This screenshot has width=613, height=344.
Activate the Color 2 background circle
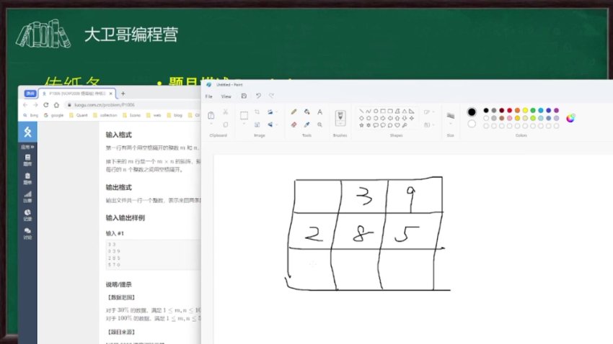pos(472,124)
